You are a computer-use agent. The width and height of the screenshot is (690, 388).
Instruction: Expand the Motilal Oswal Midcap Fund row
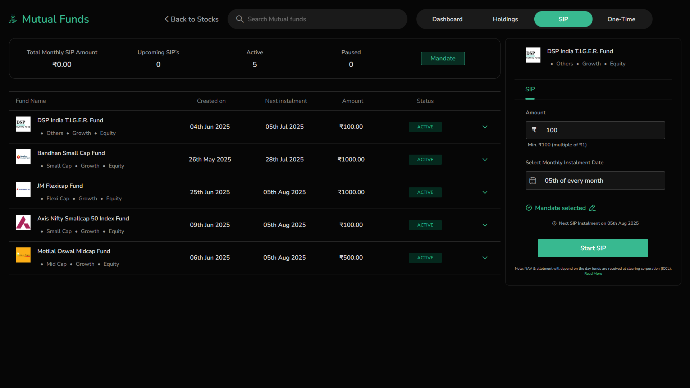pos(485,258)
